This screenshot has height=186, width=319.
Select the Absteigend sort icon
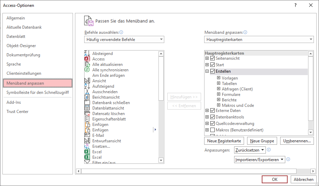click(x=87, y=53)
